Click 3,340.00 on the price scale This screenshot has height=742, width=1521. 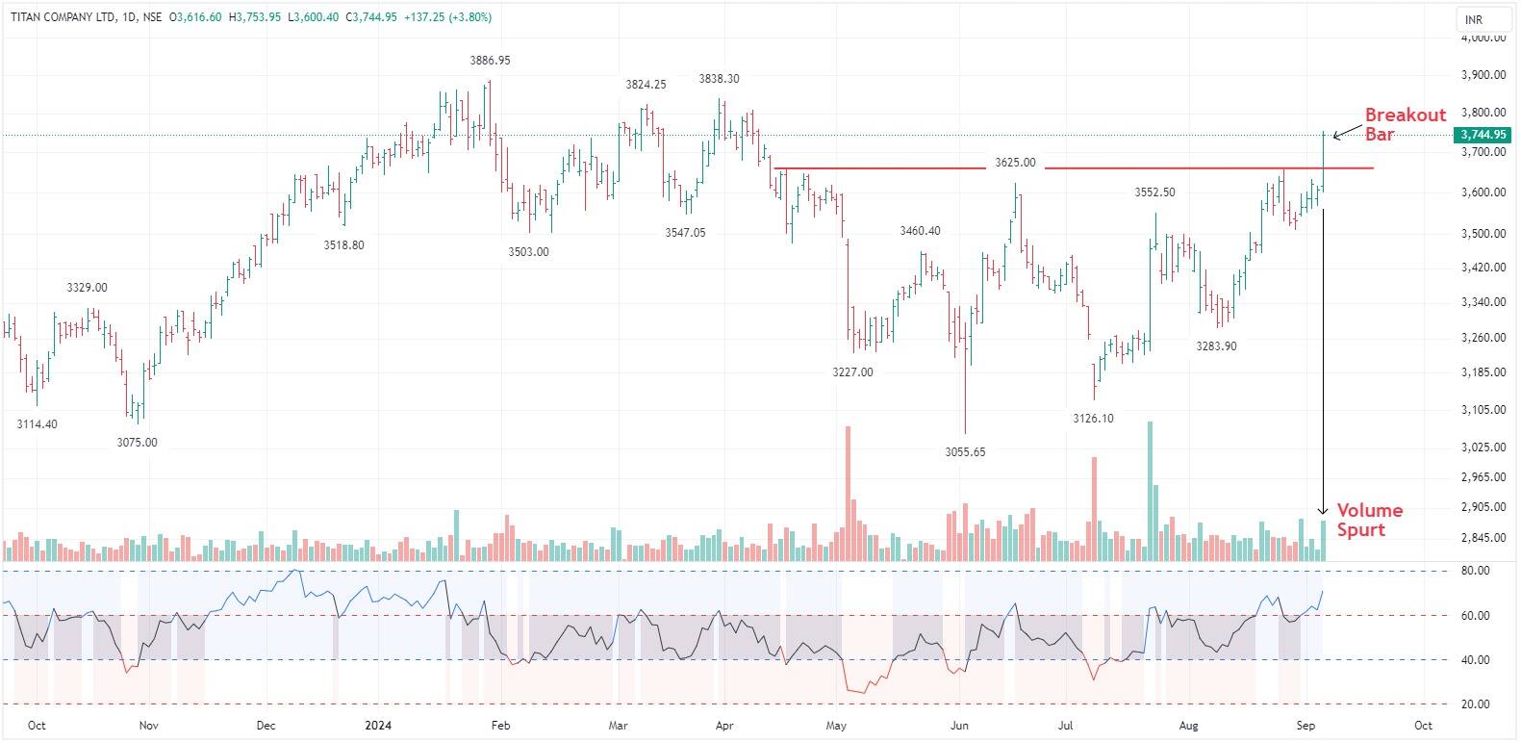pyautogui.click(x=1483, y=302)
